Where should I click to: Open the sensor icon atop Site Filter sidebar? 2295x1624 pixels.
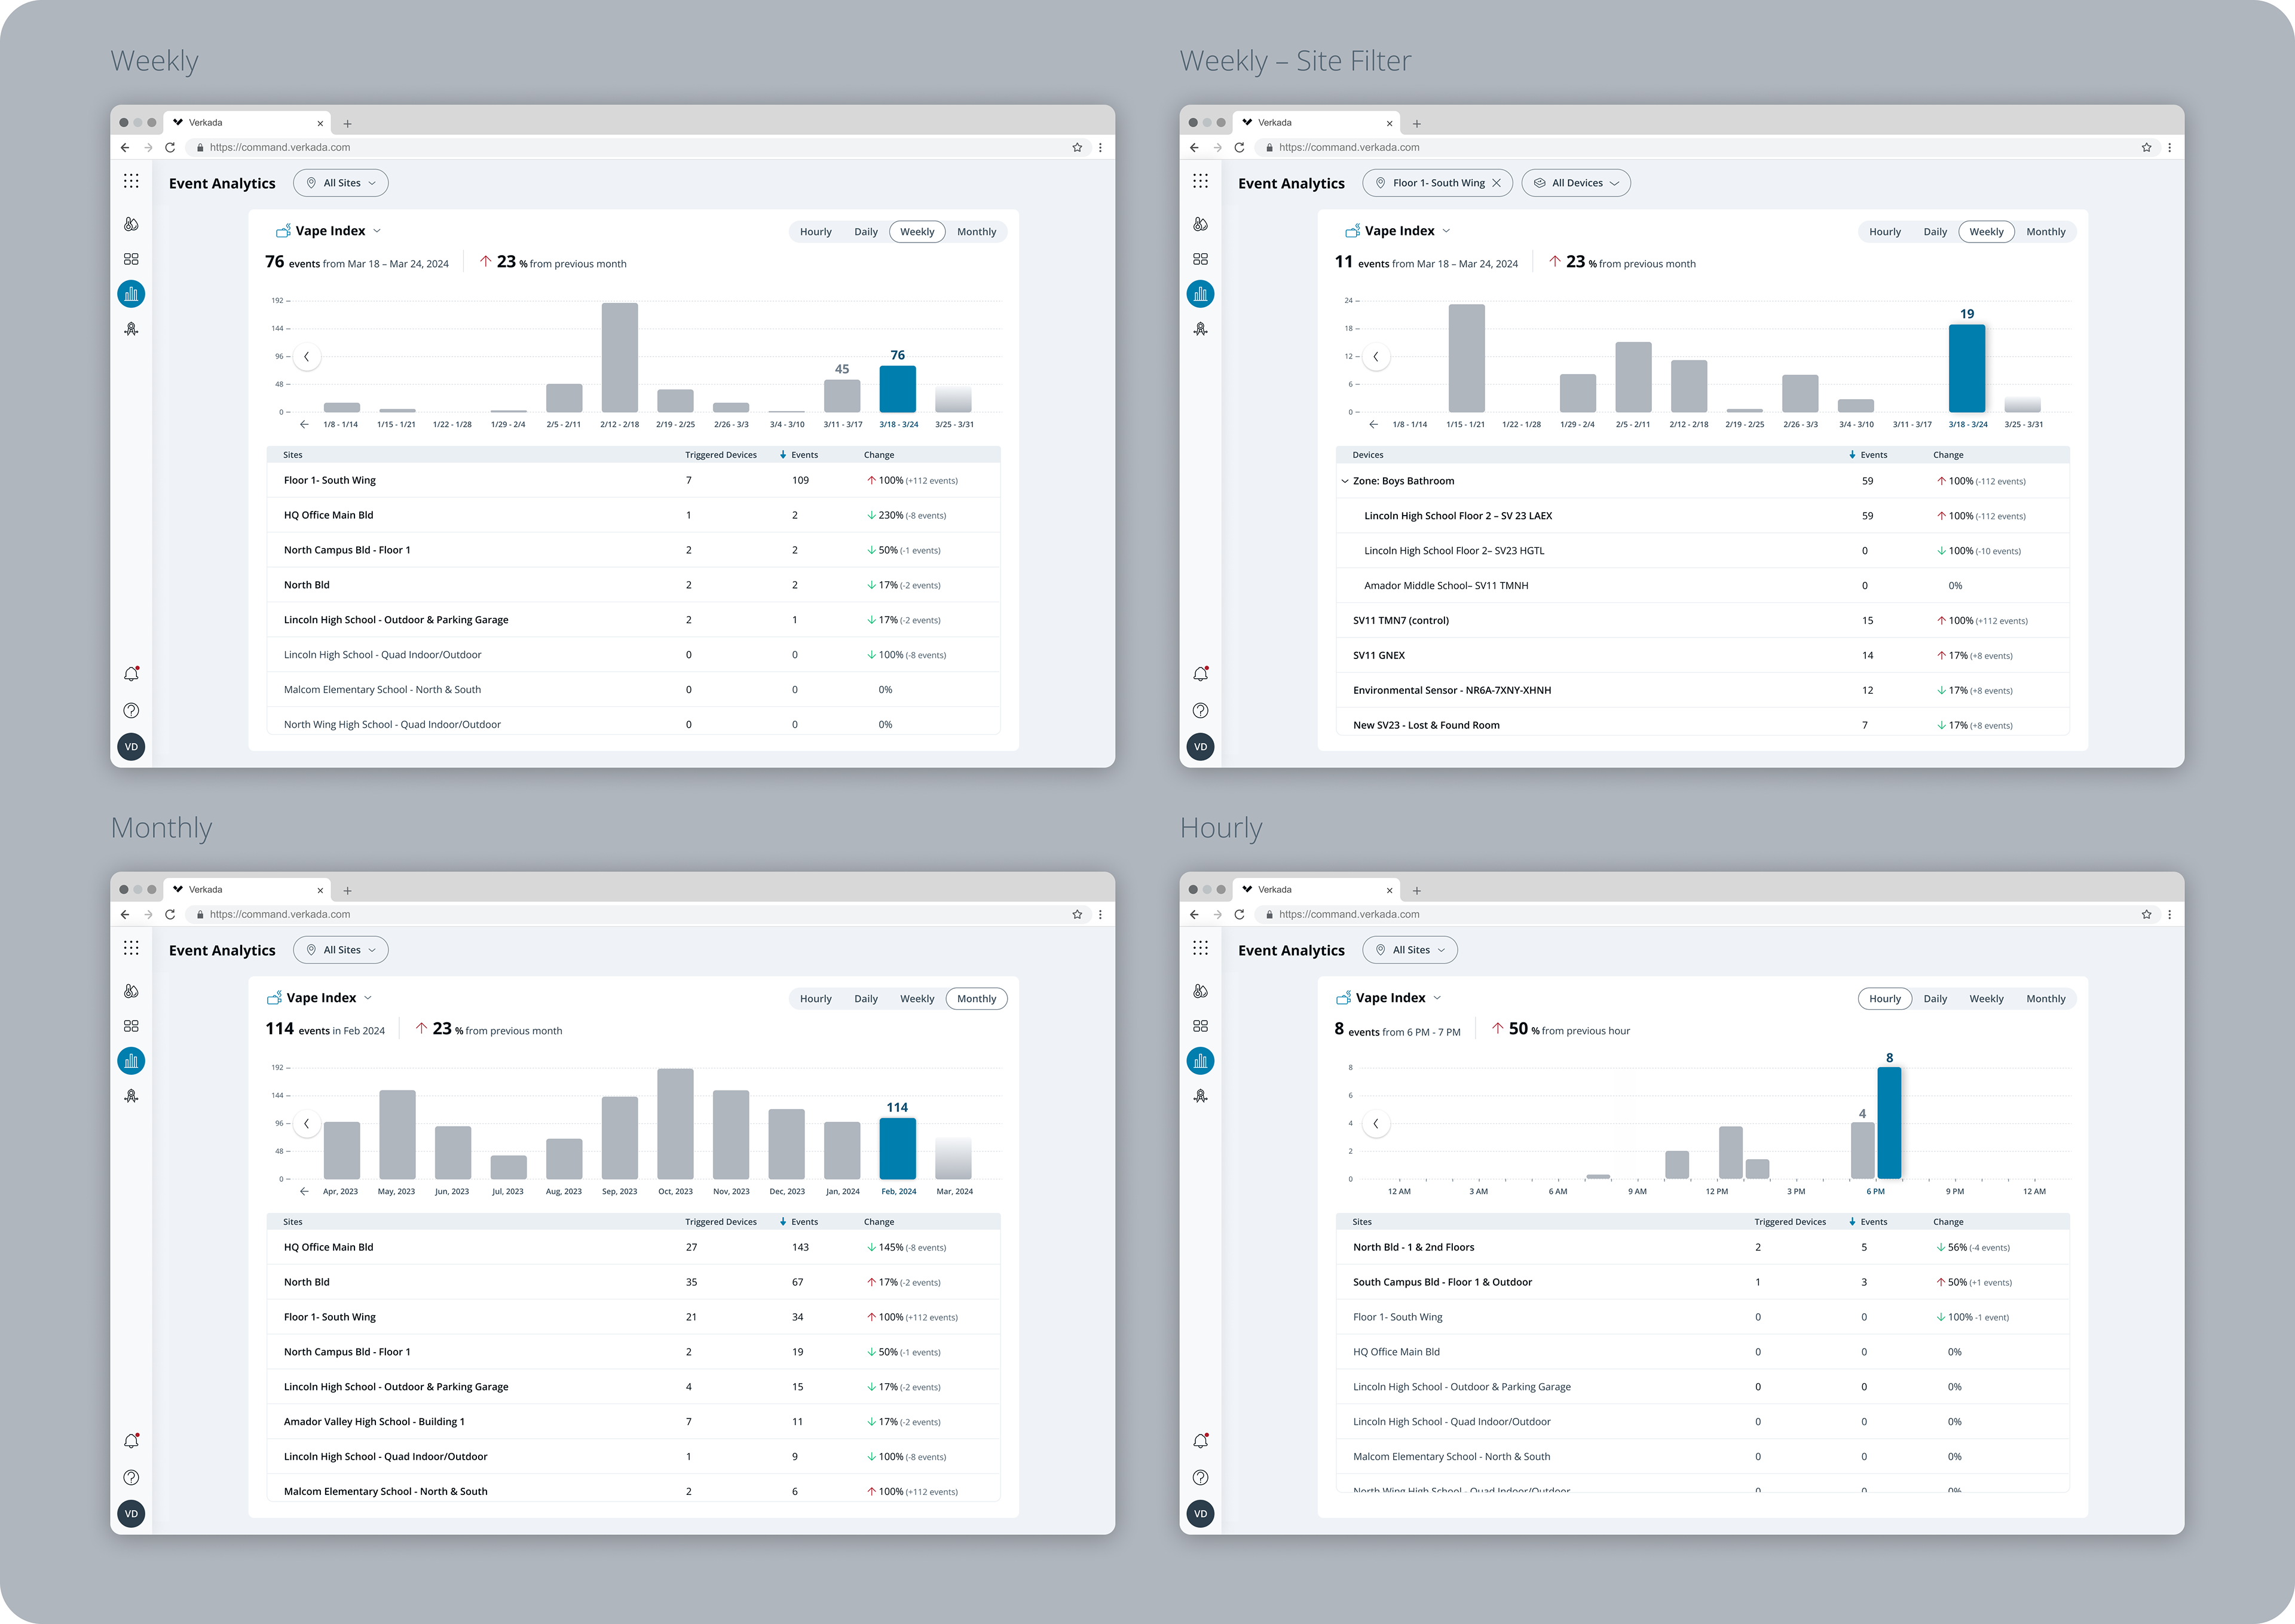tap(1200, 224)
